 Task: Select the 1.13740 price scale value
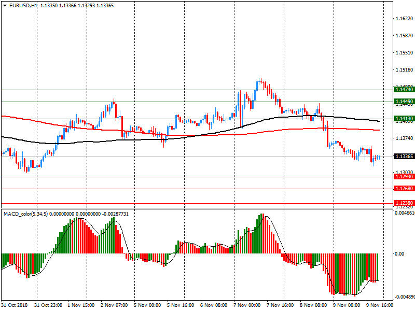404,138
